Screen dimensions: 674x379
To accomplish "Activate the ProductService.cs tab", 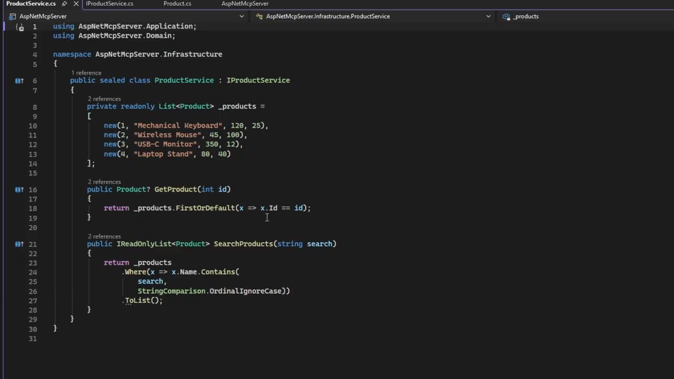I will pos(31,4).
